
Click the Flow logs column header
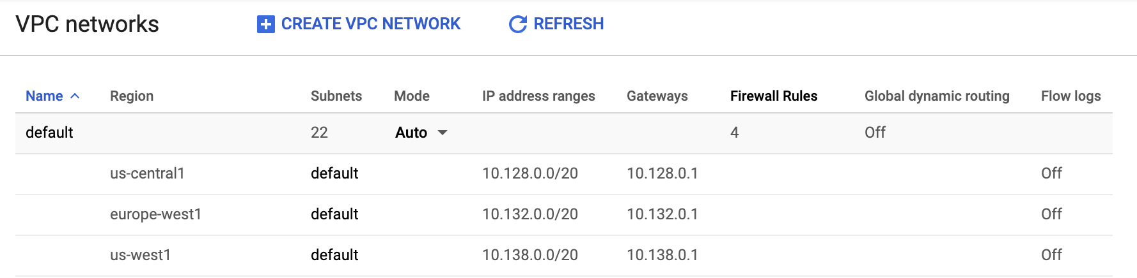[x=1071, y=96]
